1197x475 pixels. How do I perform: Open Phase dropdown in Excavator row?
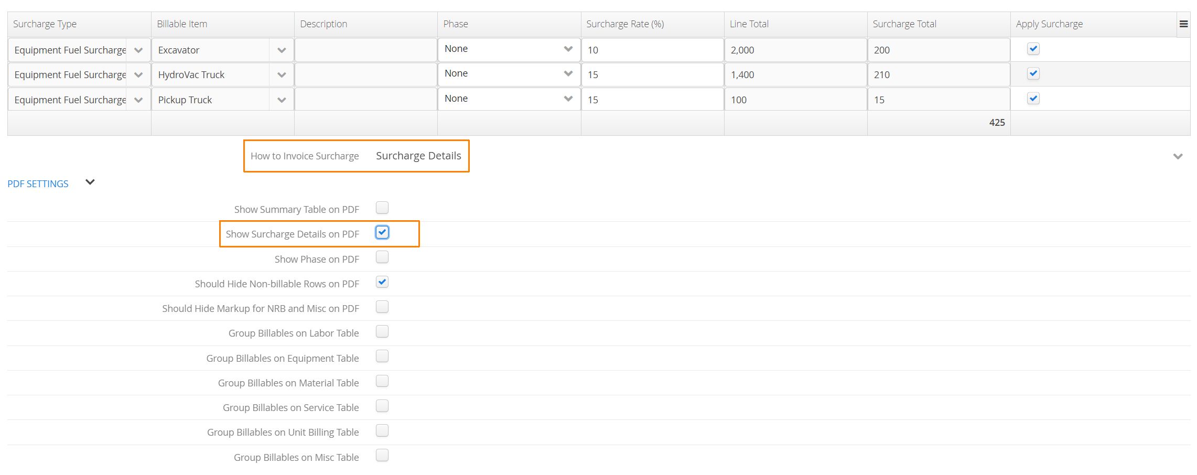pos(568,49)
